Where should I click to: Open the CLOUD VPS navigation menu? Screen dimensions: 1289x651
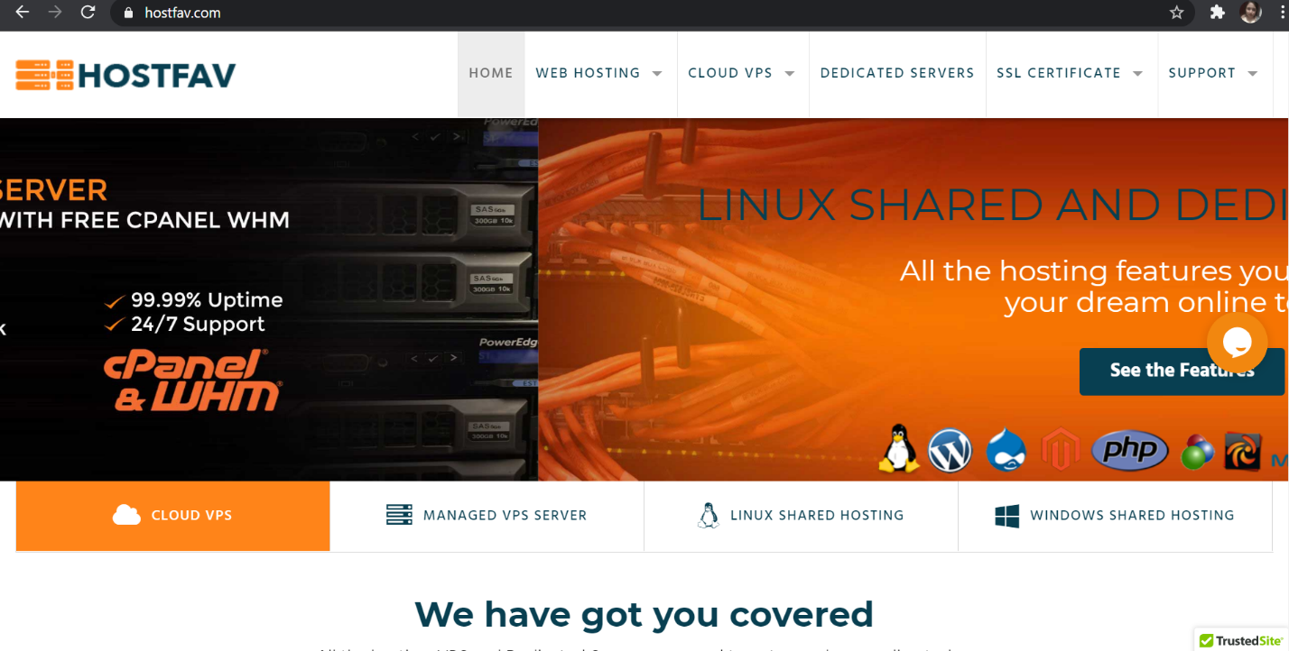click(730, 73)
